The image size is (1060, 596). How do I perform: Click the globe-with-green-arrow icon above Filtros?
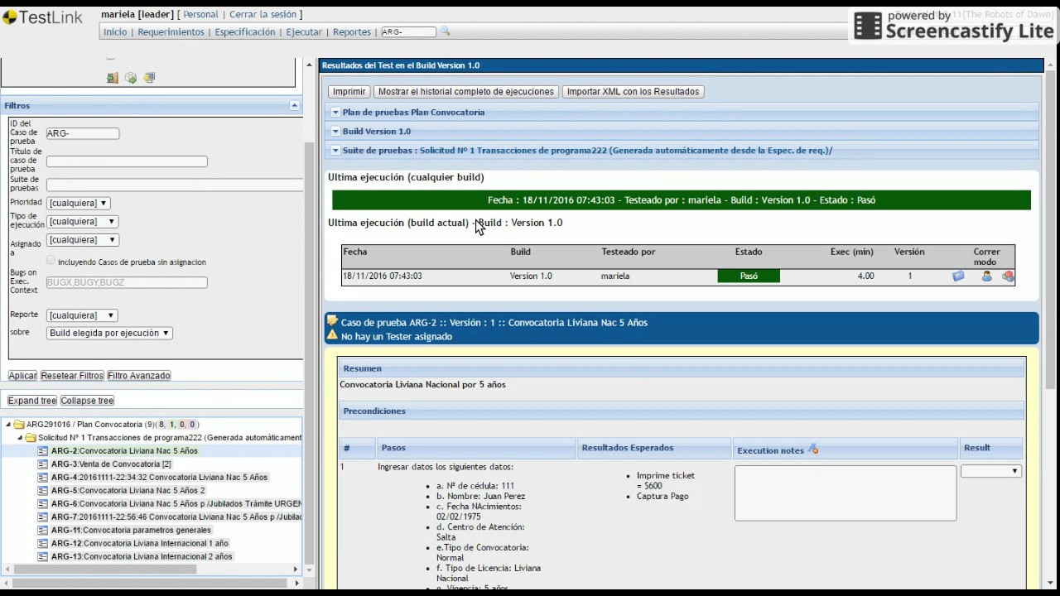click(x=131, y=78)
